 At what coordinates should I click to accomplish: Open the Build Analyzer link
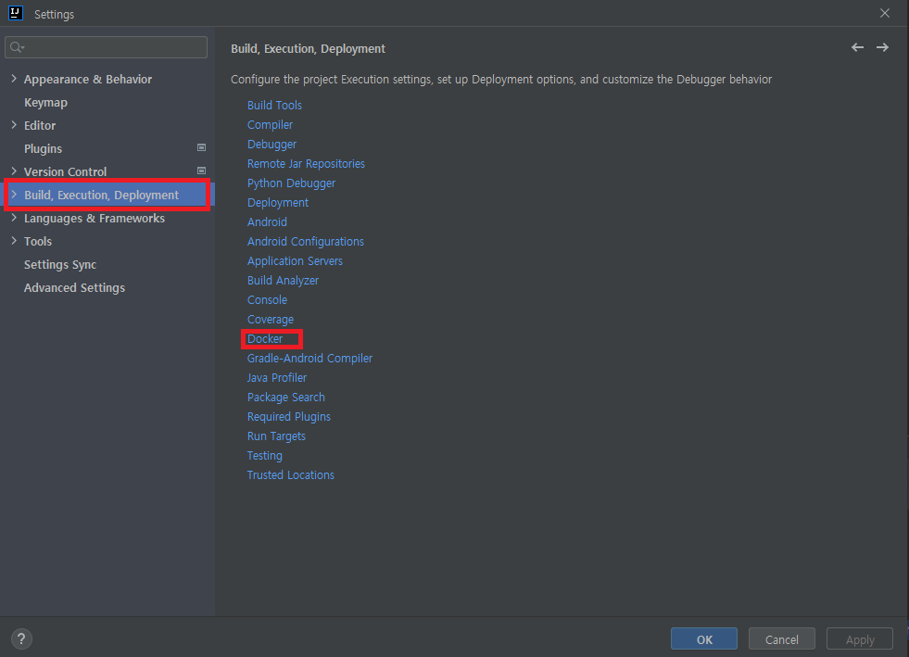(283, 281)
